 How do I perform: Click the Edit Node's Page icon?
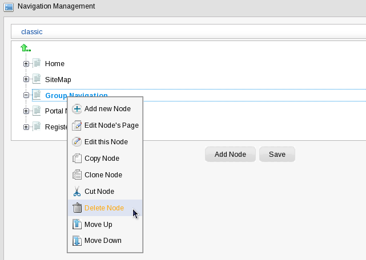pos(78,125)
